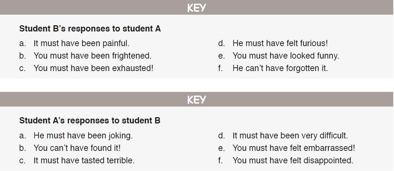The width and height of the screenshot is (394, 171).
Task: Select heading 'Student B's responses to student A'
Action: point(90,29)
